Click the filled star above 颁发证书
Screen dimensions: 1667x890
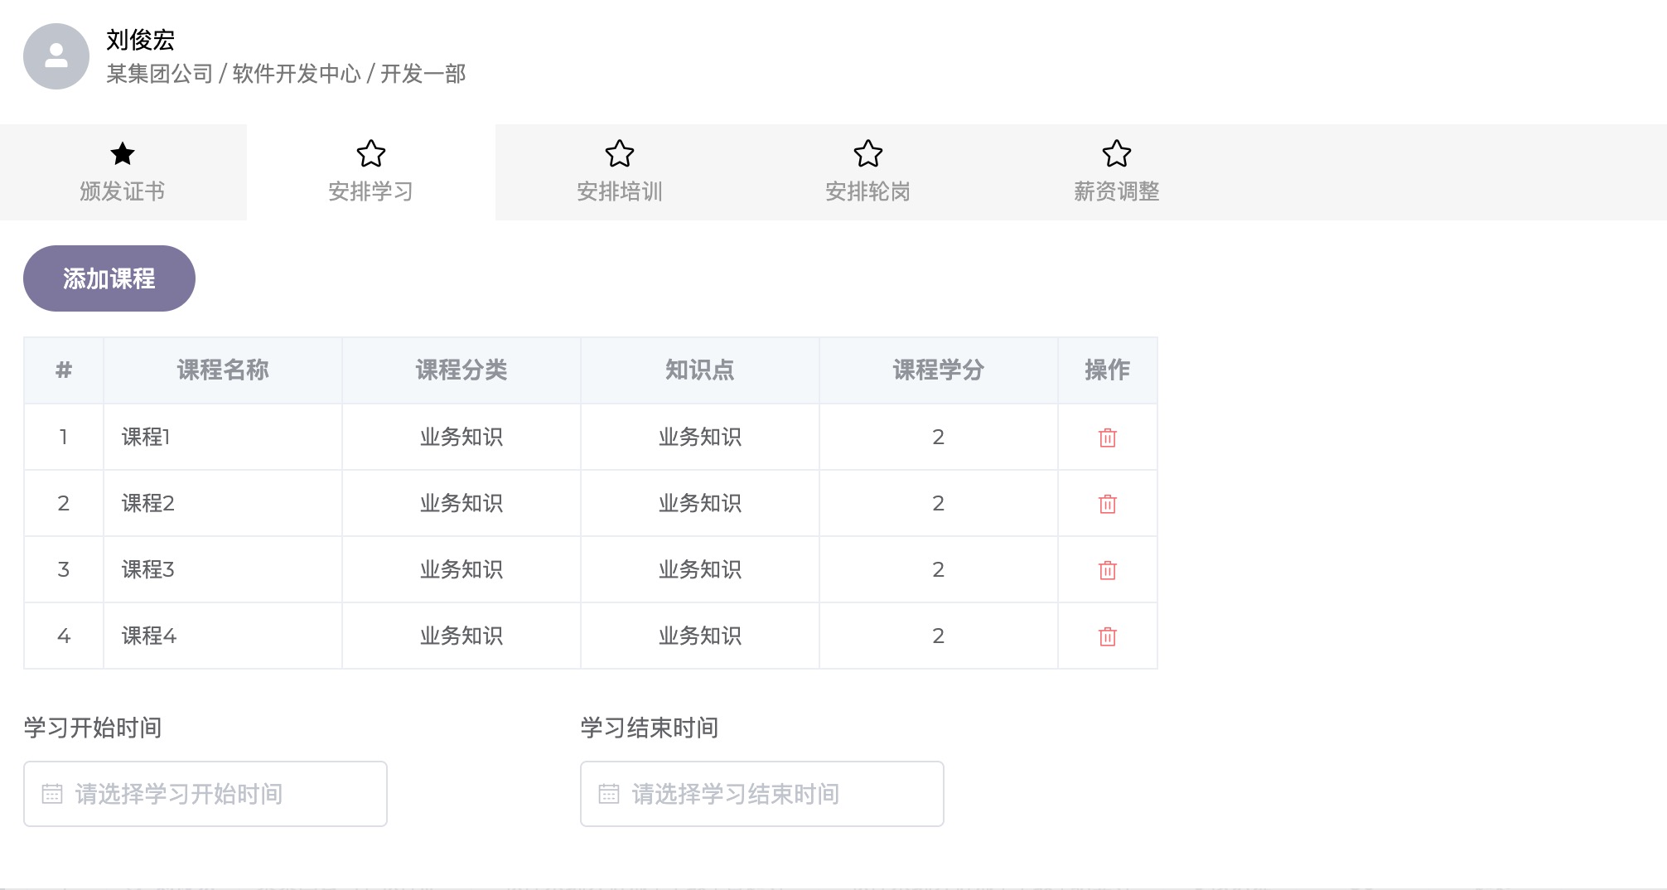tap(123, 153)
